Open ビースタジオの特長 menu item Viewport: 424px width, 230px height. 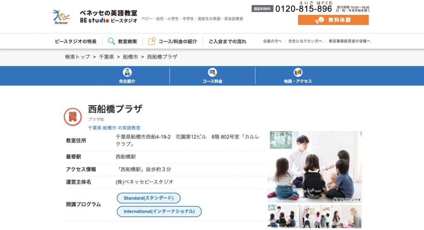76,41
